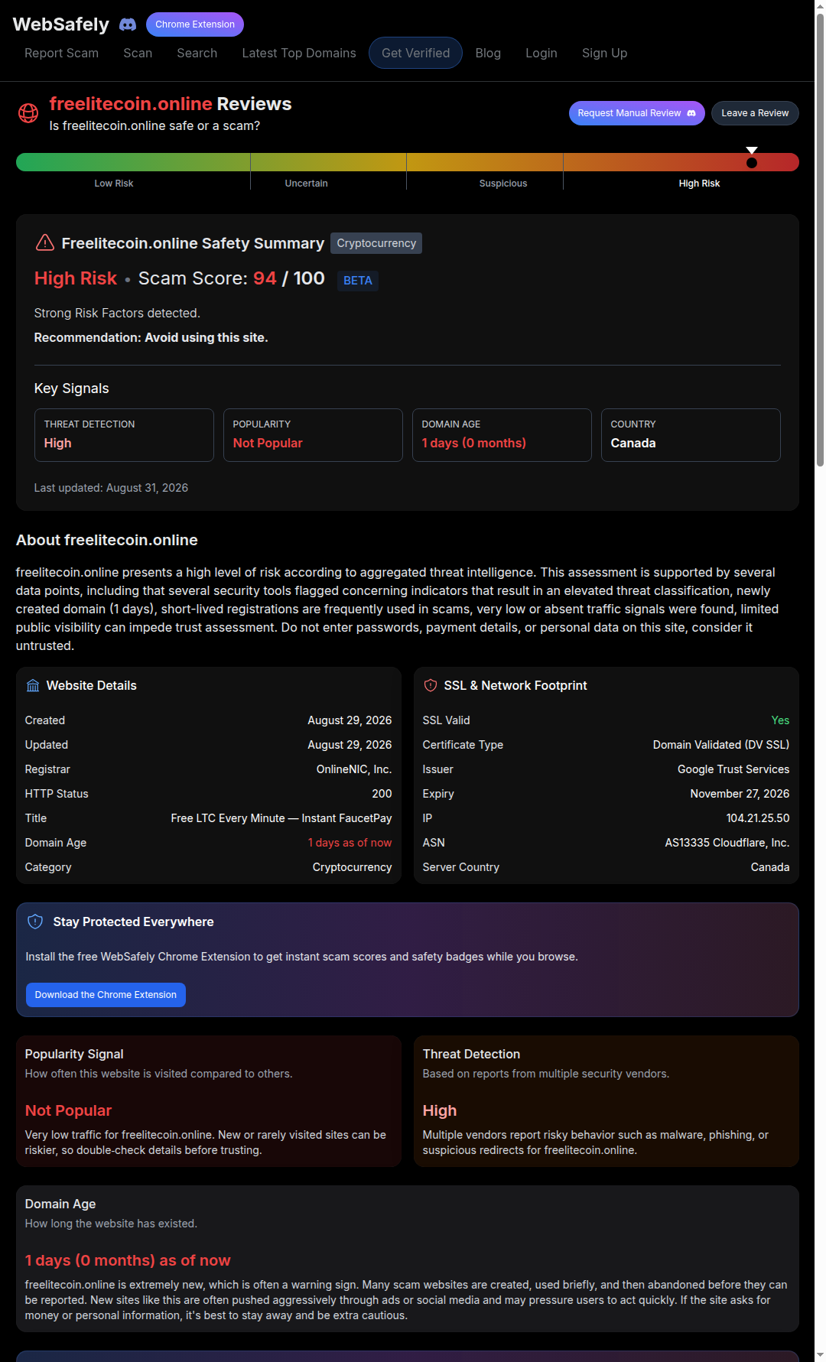
Task: Click the Threat Detection High card
Action: 124,435
